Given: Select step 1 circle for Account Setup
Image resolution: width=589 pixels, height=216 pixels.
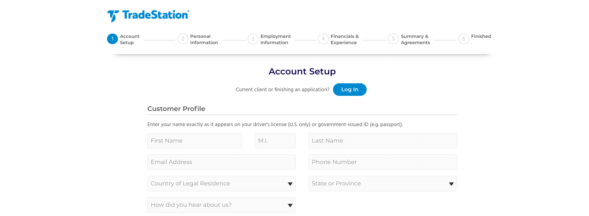Looking at the screenshot, I should tap(112, 39).
